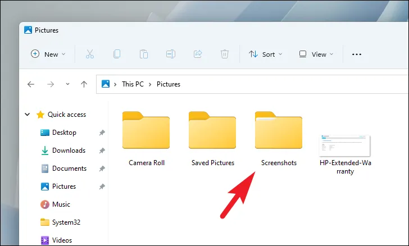Click the Share icon in toolbar
409x246 pixels.
coord(198,54)
